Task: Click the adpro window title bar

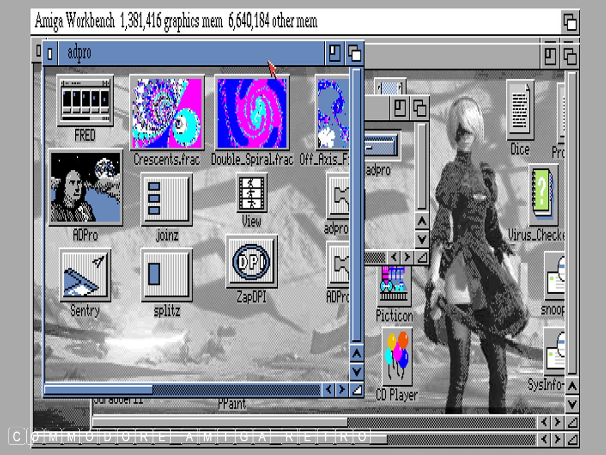Action: (x=192, y=53)
